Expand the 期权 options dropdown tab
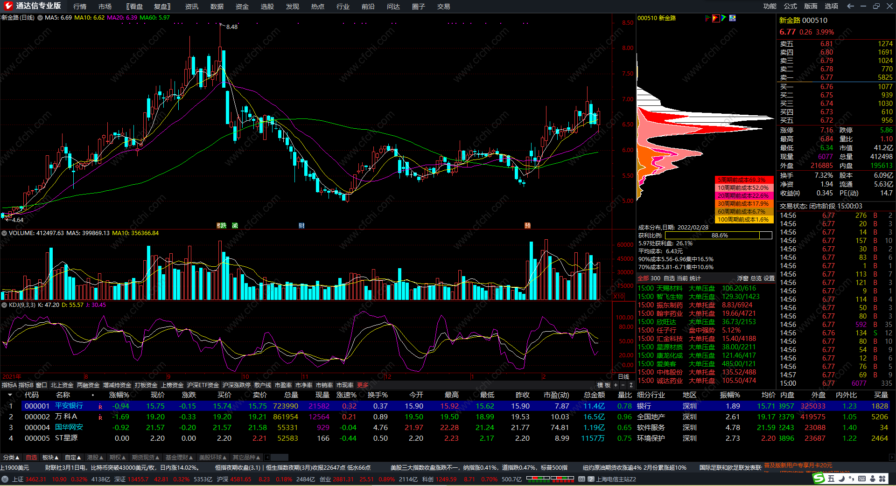 pos(118,458)
